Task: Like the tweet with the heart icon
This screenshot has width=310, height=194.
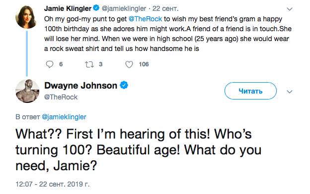Action: coord(129,64)
